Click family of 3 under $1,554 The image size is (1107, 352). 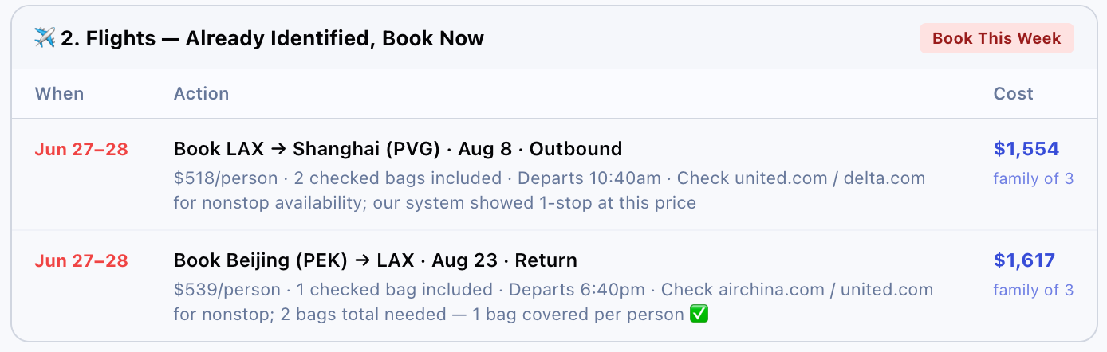[1033, 178]
